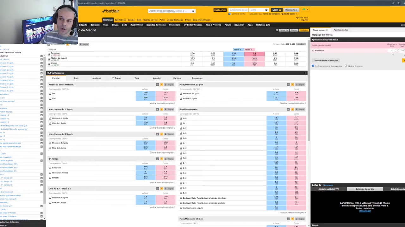Click Barcelona back odds 2.38
The image size is (405, 227).
234,54
